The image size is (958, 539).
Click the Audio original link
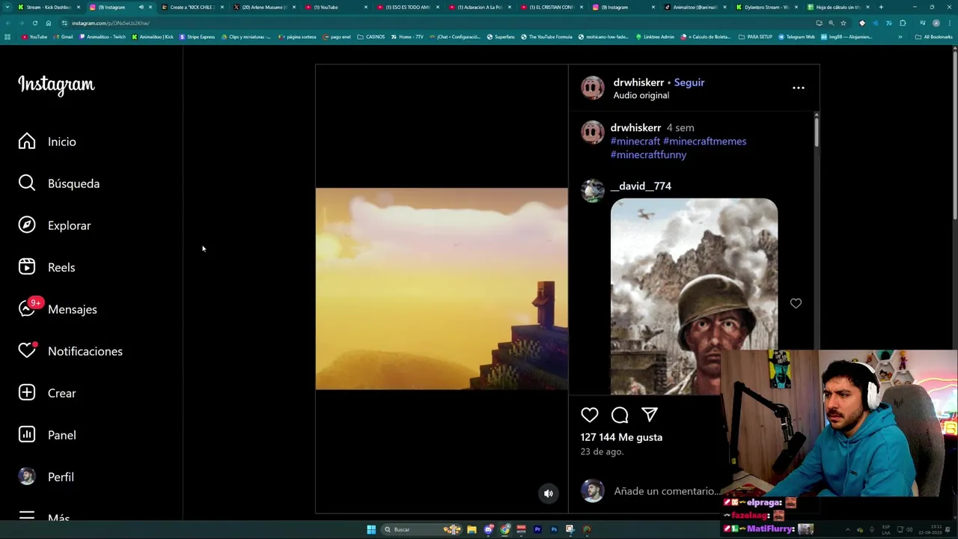click(641, 95)
